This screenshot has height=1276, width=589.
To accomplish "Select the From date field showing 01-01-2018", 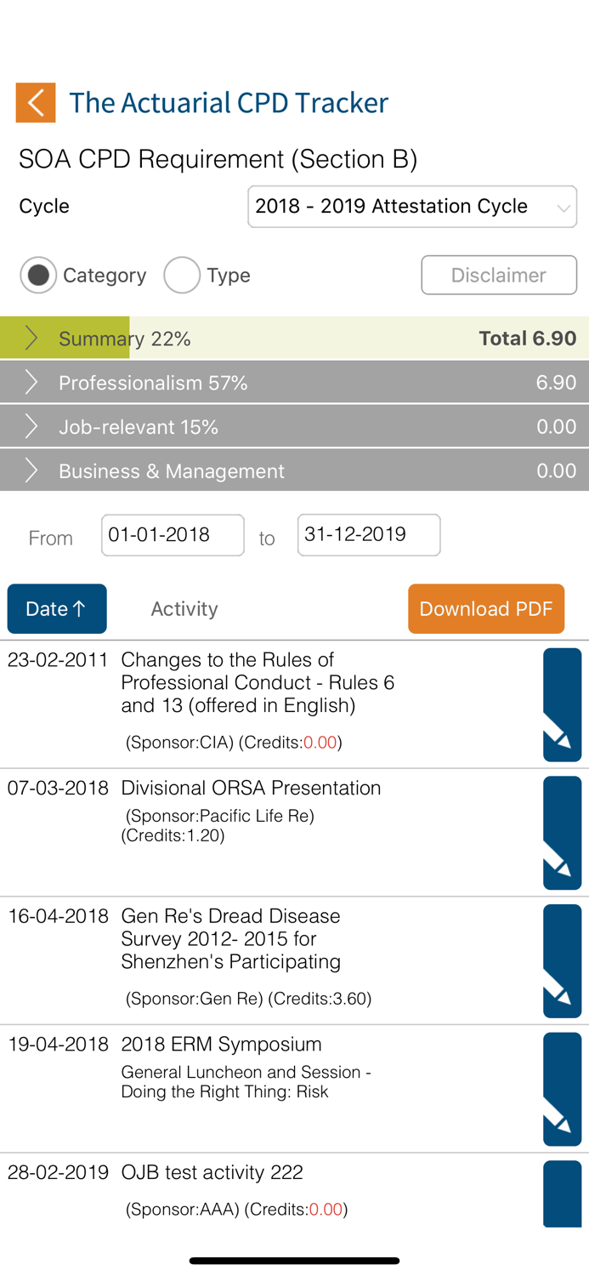I will [x=172, y=534].
